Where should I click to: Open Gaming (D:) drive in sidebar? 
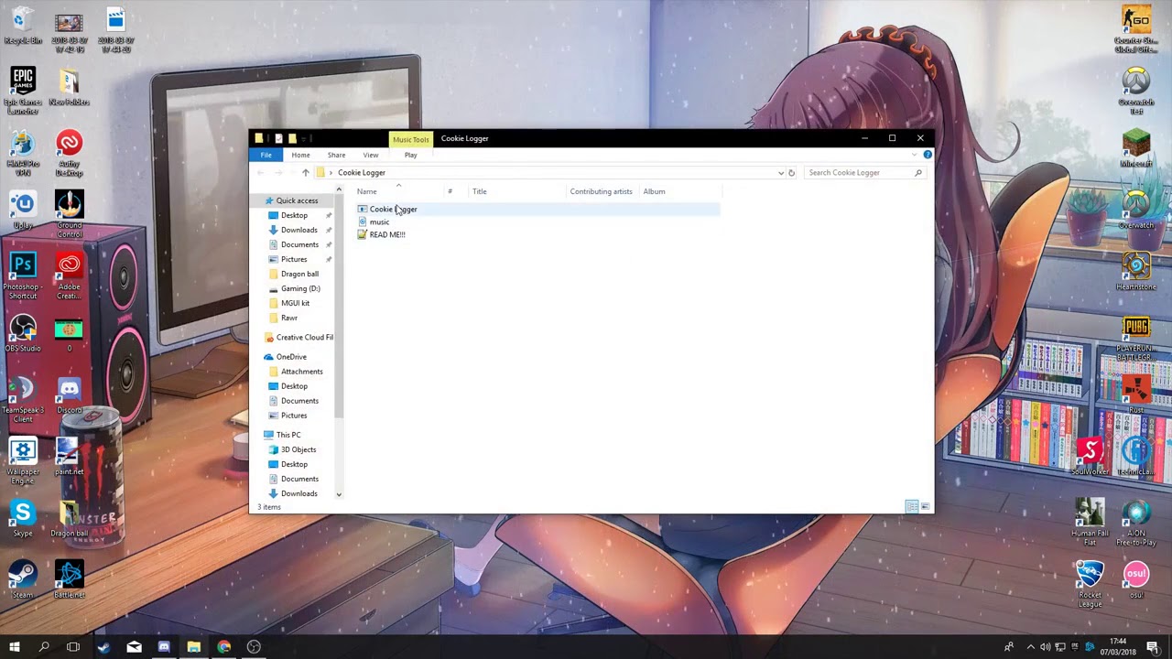point(300,288)
